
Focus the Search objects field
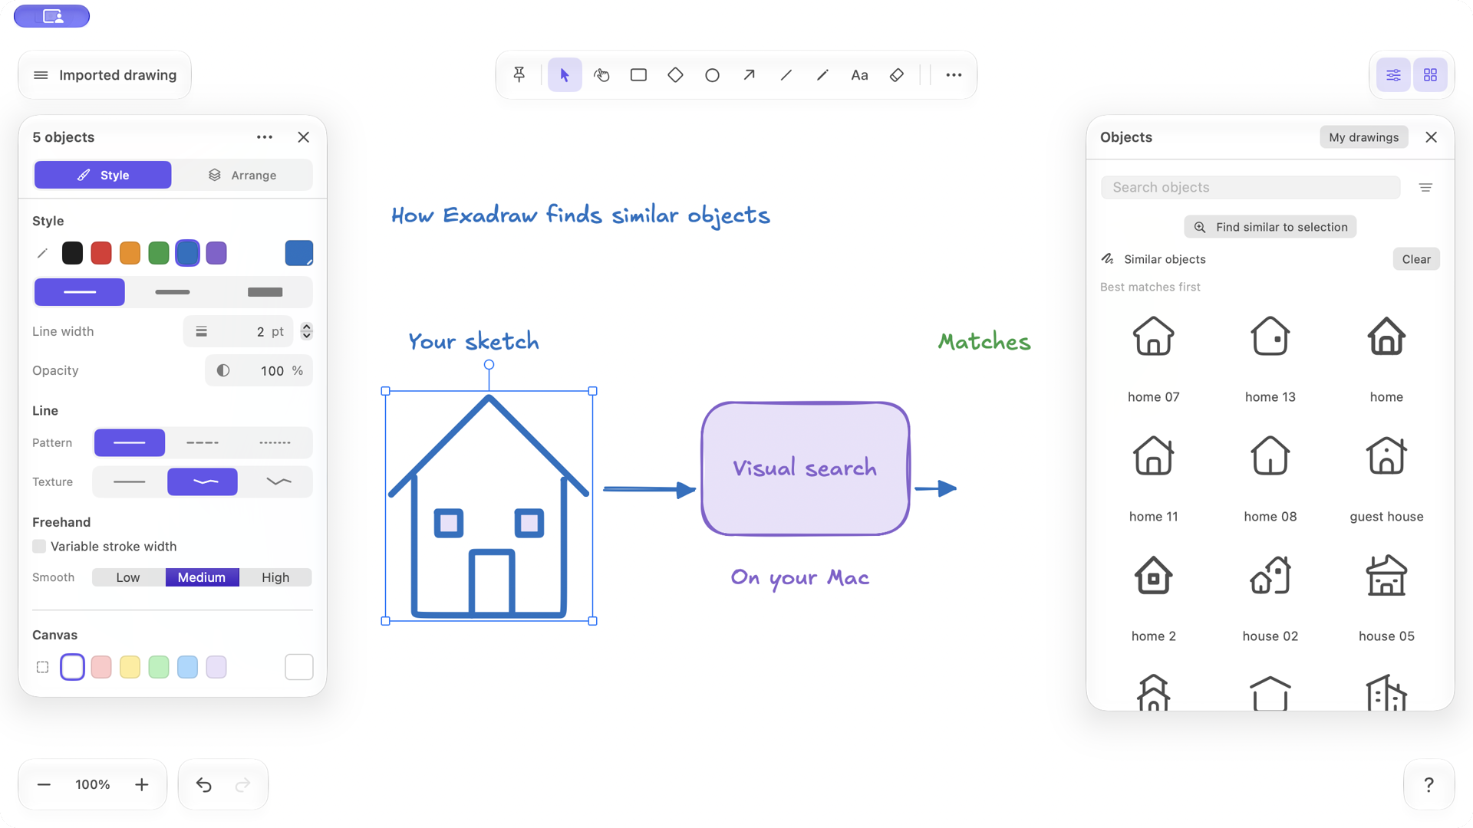click(x=1251, y=188)
